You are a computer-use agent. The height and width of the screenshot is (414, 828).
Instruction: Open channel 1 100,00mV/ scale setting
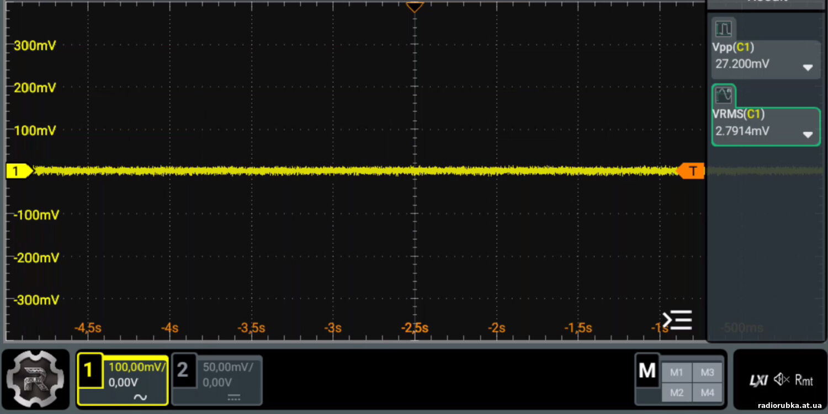click(137, 368)
